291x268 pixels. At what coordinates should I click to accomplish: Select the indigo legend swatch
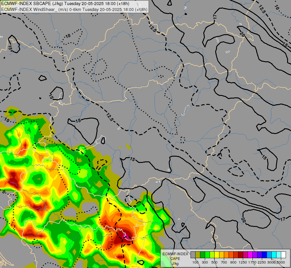click(x=259, y=255)
